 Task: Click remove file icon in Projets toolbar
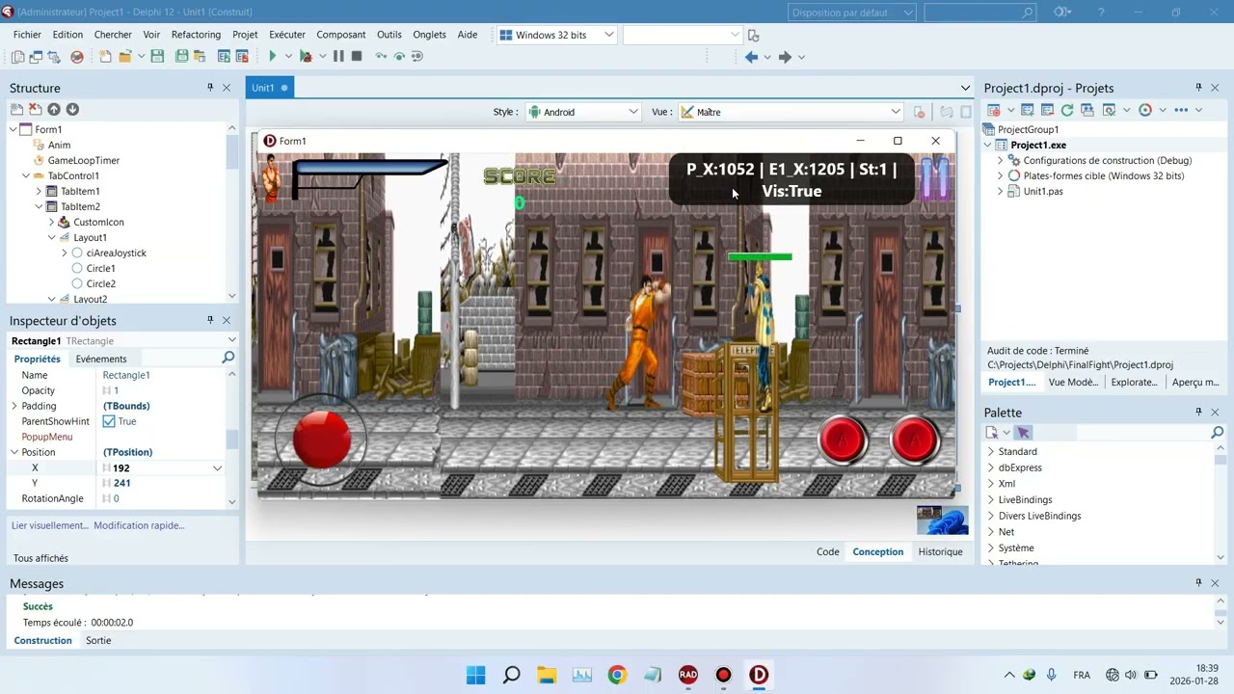1047,110
